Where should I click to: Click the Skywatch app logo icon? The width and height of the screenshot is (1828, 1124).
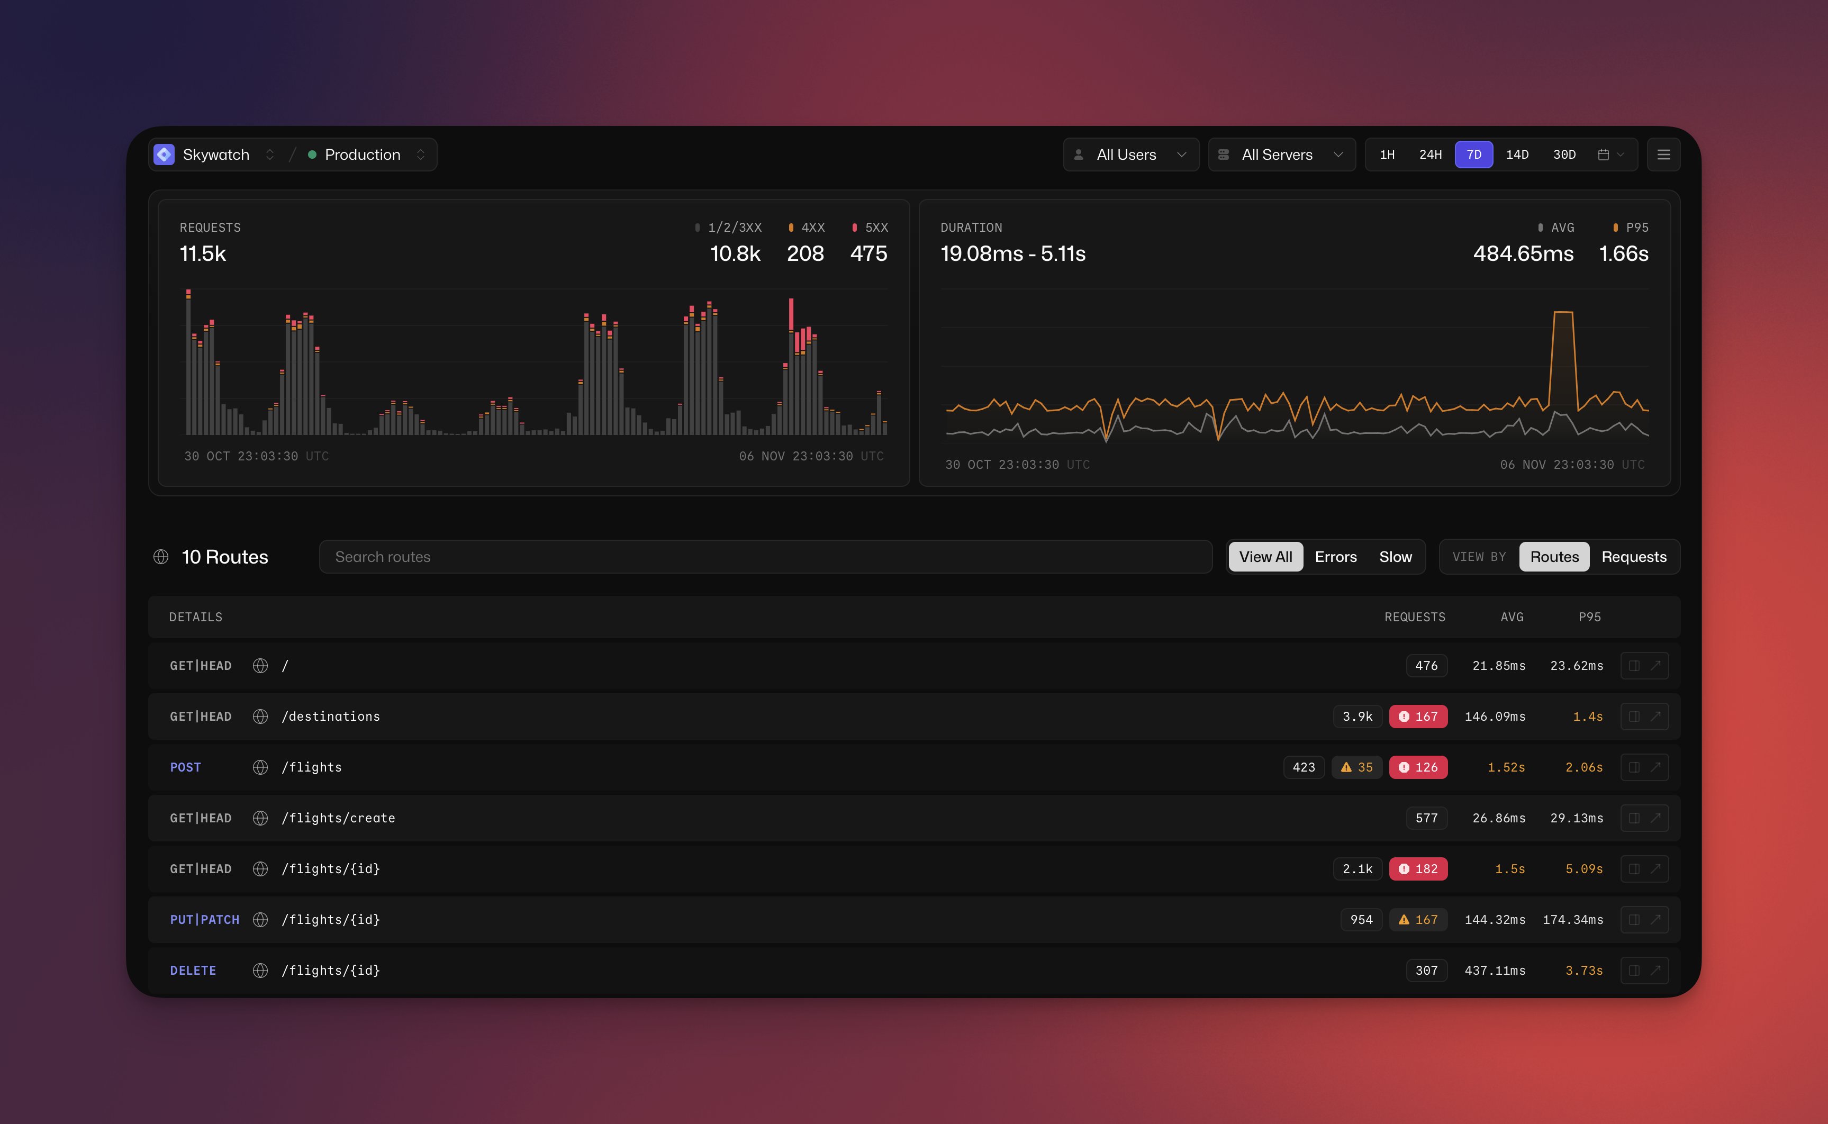coord(164,155)
